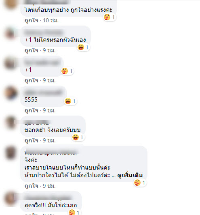Open avatar of the '5555' commenter

(x=11, y=93)
